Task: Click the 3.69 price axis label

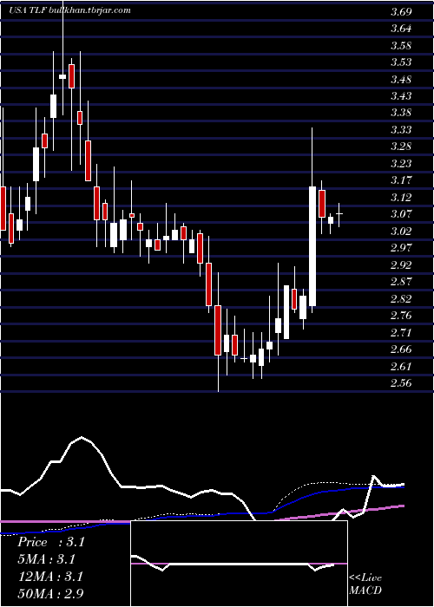Action: tap(401, 12)
